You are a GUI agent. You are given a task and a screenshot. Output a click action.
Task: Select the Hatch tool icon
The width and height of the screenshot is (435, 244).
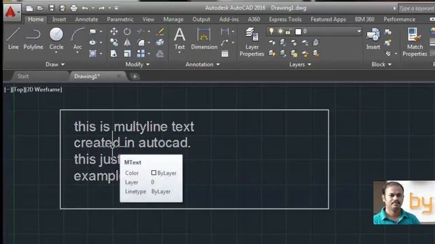92,54
